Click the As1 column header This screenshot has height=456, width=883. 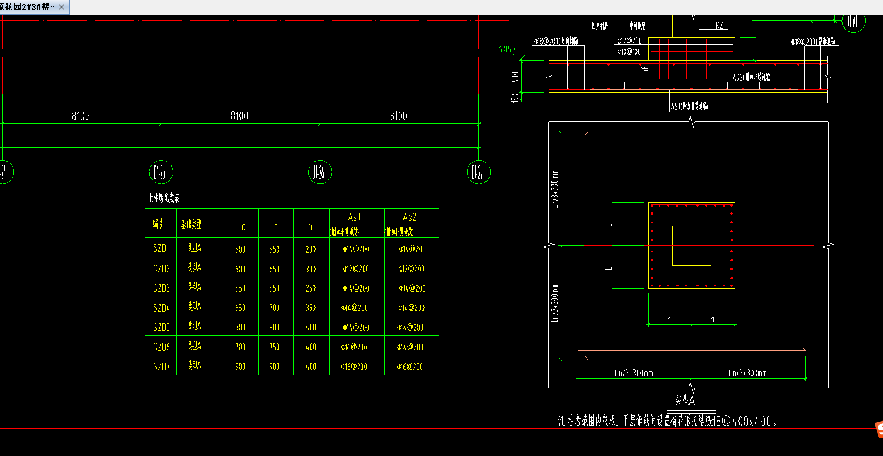click(x=354, y=217)
